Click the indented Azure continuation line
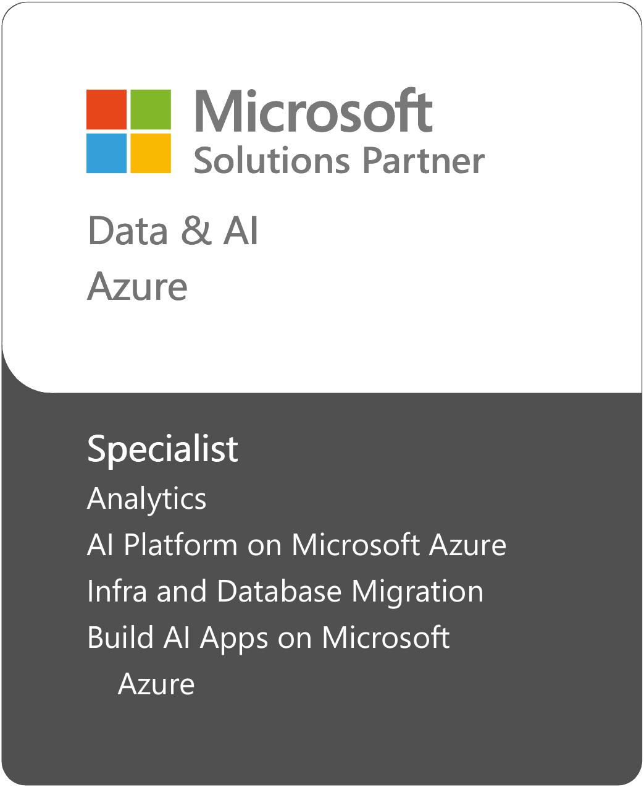The image size is (644, 787). coord(156,684)
